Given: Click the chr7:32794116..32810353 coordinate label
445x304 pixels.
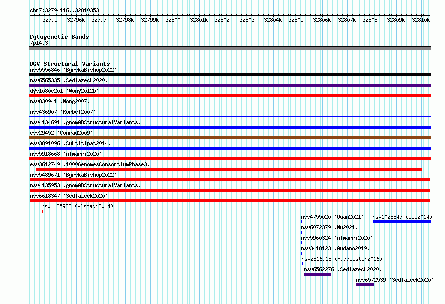Looking at the screenshot, I should tap(64, 11).
